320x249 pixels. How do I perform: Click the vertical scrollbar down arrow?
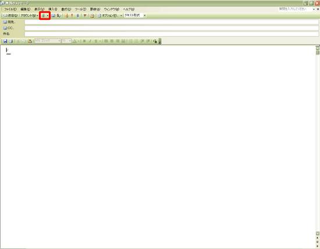(x=318, y=233)
